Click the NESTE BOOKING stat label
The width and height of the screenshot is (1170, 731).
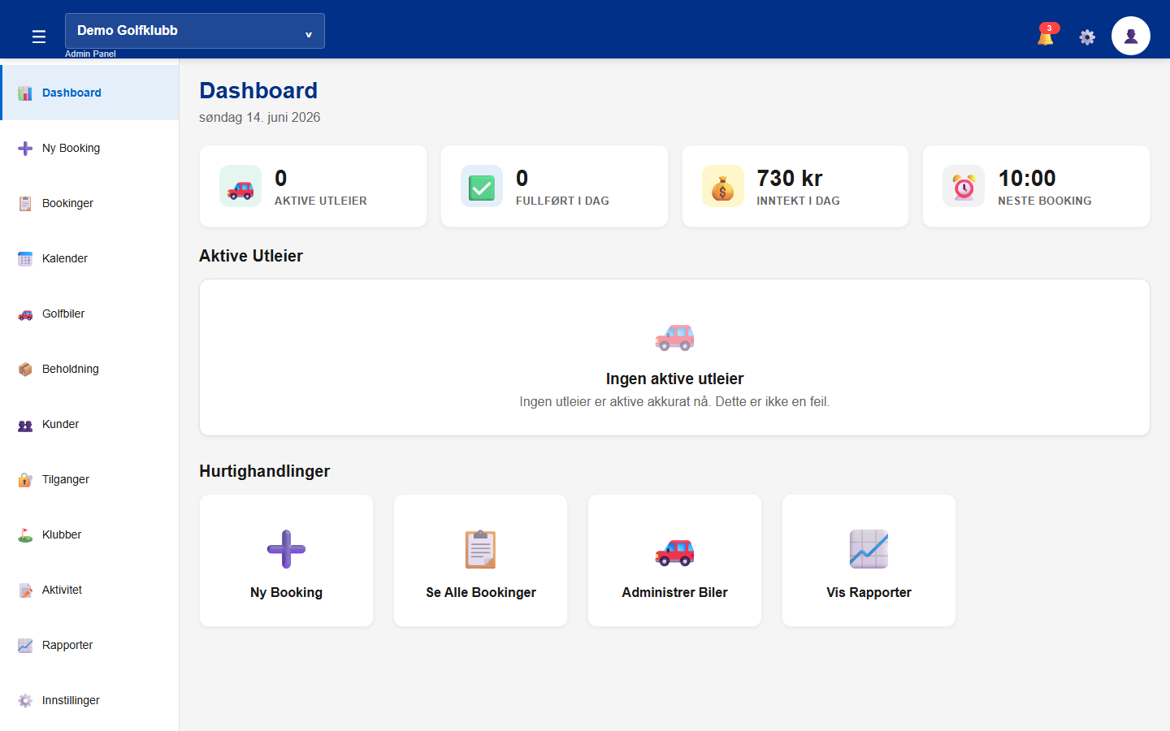[x=1045, y=201]
